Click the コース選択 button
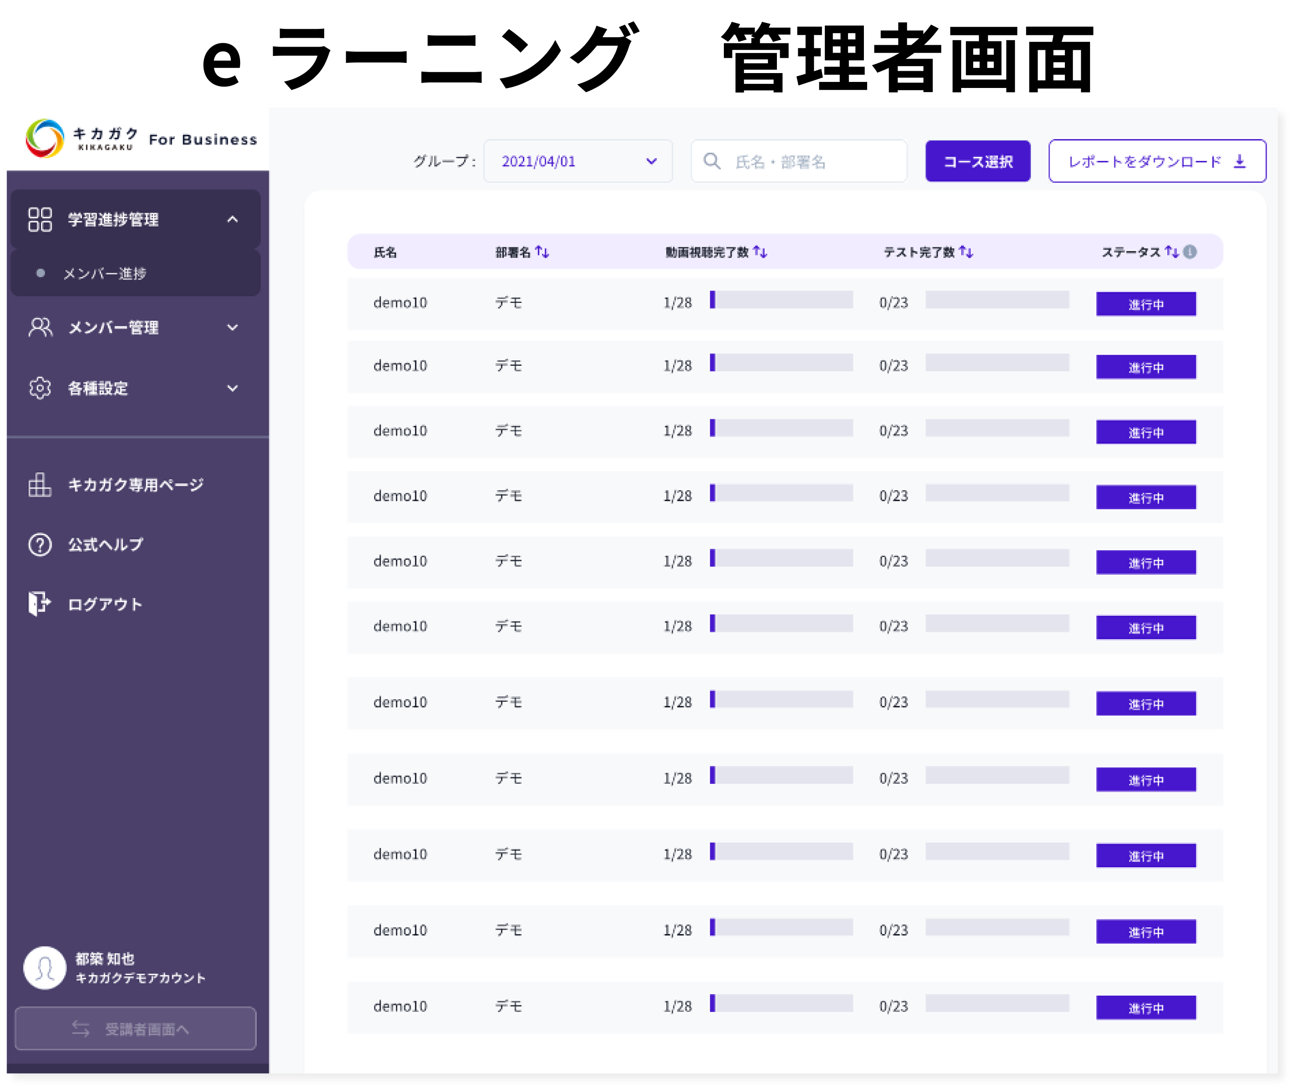The image size is (1297, 1091). (977, 162)
